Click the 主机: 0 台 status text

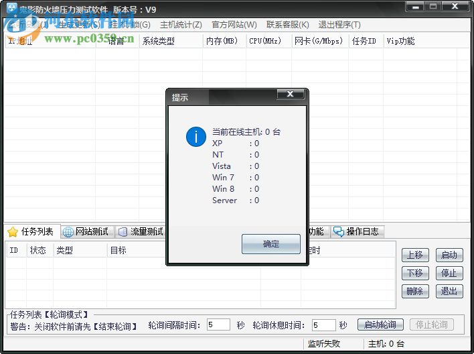point(386,344)
